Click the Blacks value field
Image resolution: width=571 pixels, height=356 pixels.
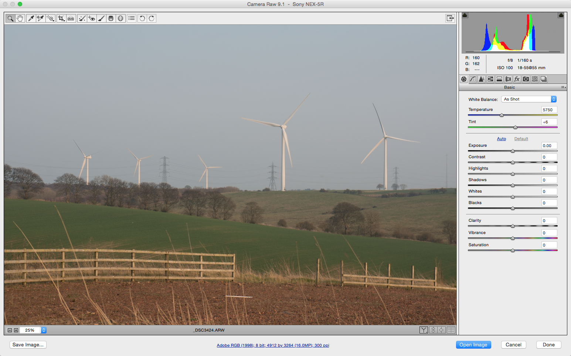pos(549,203)
